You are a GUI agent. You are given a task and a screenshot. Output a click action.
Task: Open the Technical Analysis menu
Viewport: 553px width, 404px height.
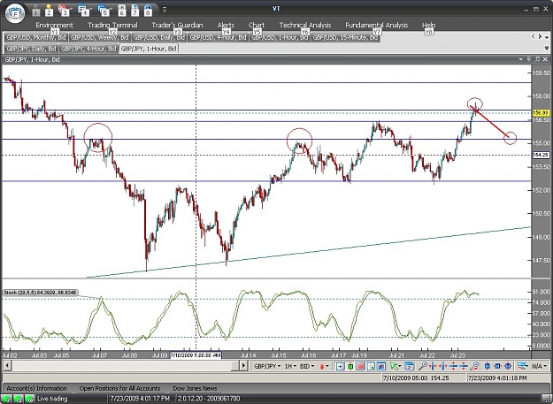point(305,25)
